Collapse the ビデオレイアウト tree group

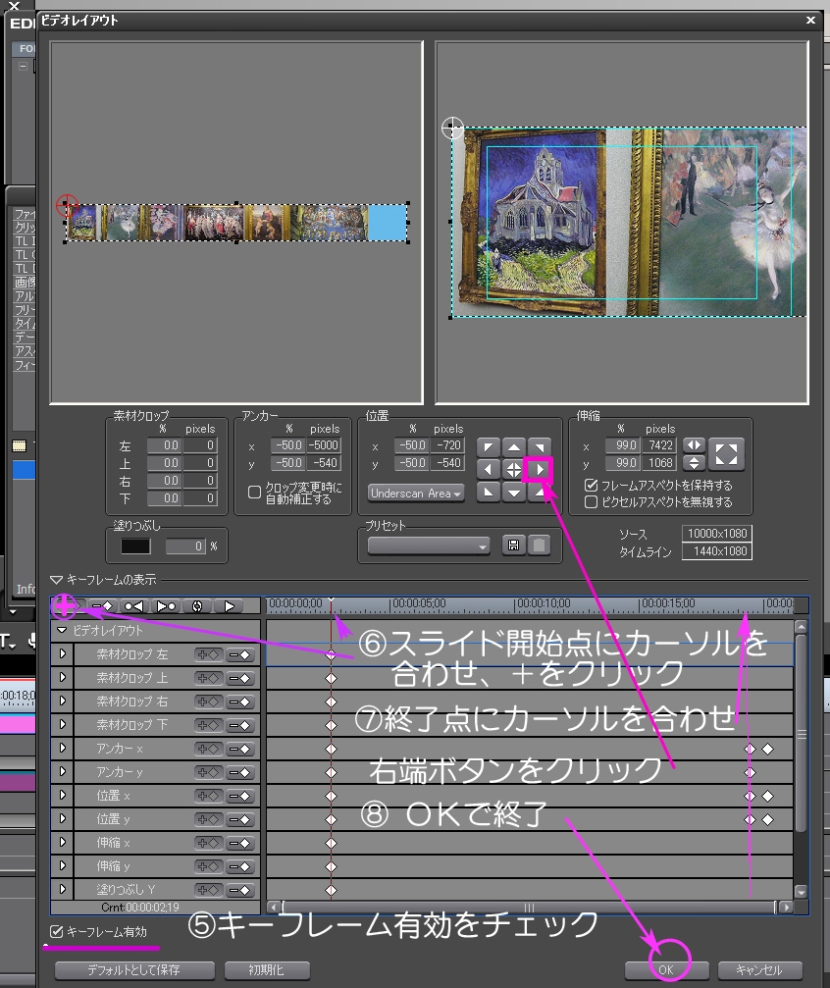point(62,631)
